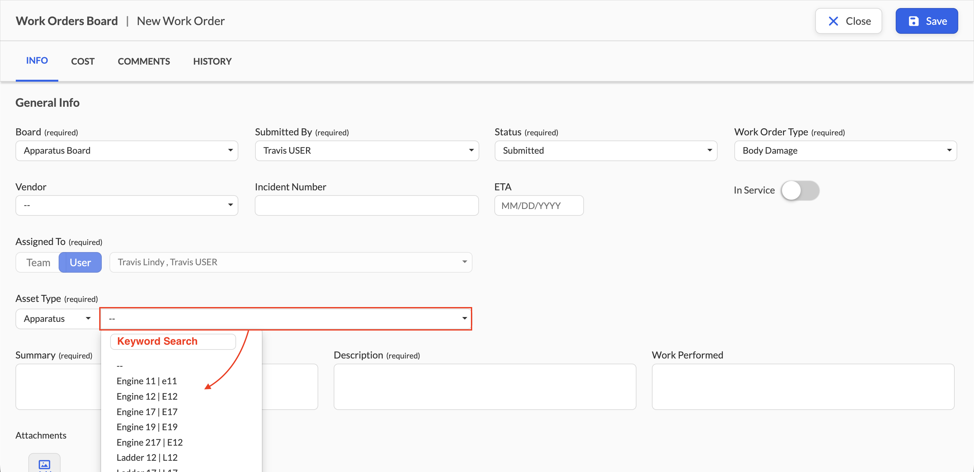Image resolution: width=974 pixels, height=472 pixels.
Task: Click the Save floppy disk icon
Action: click(x=913, y=21)
